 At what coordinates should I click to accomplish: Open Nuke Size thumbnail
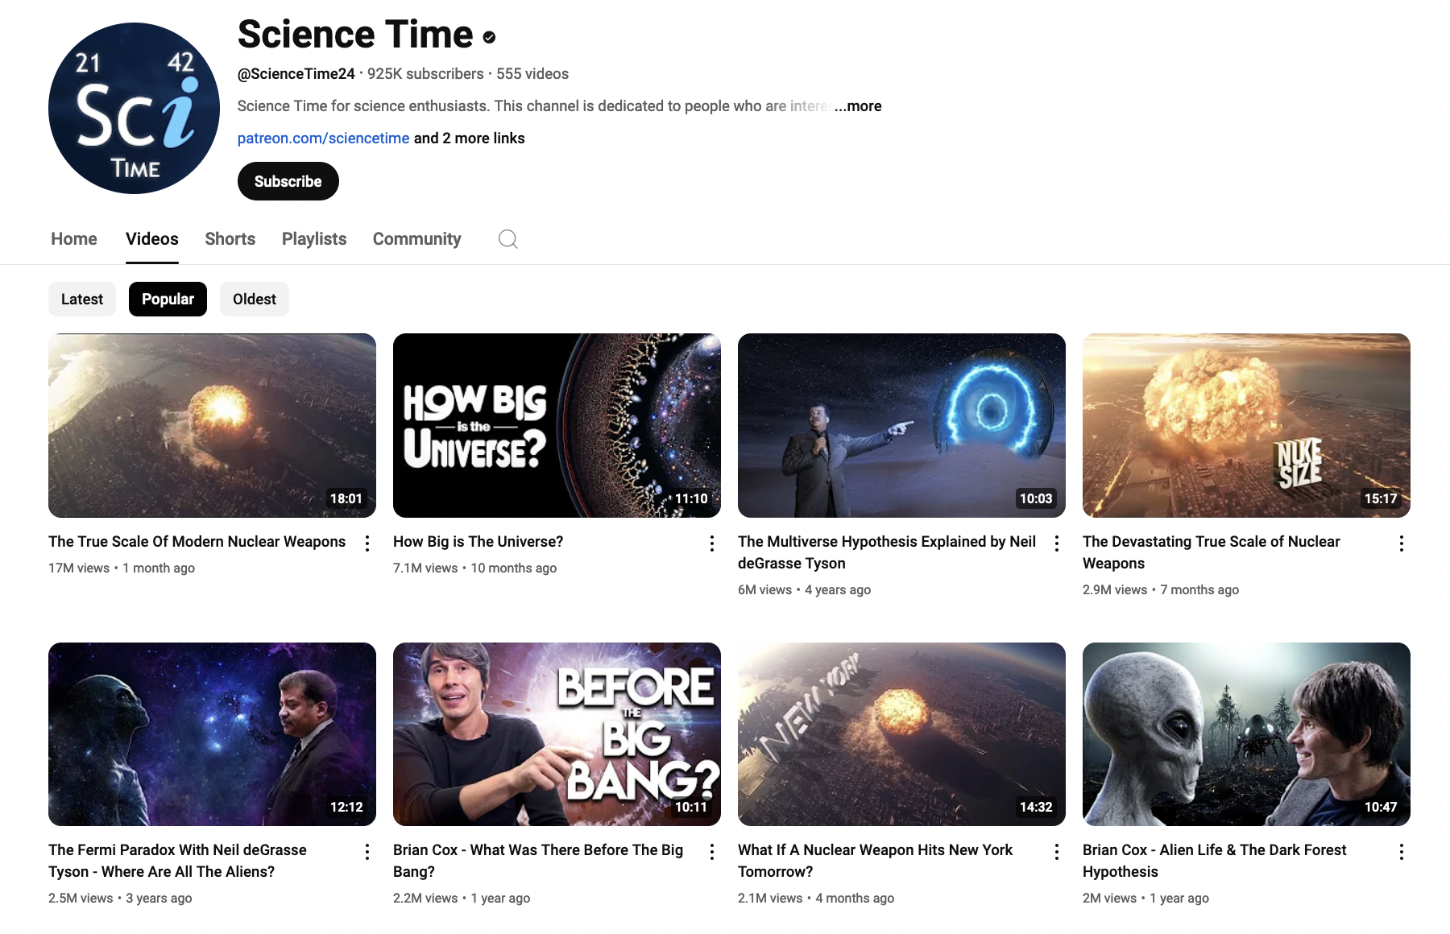1246,425
